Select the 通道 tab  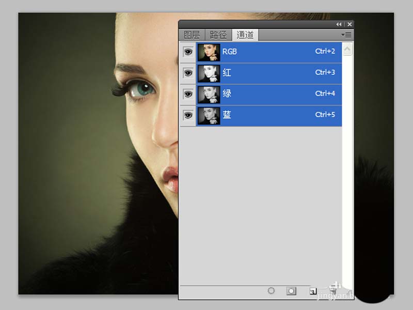tap(245, 35)
